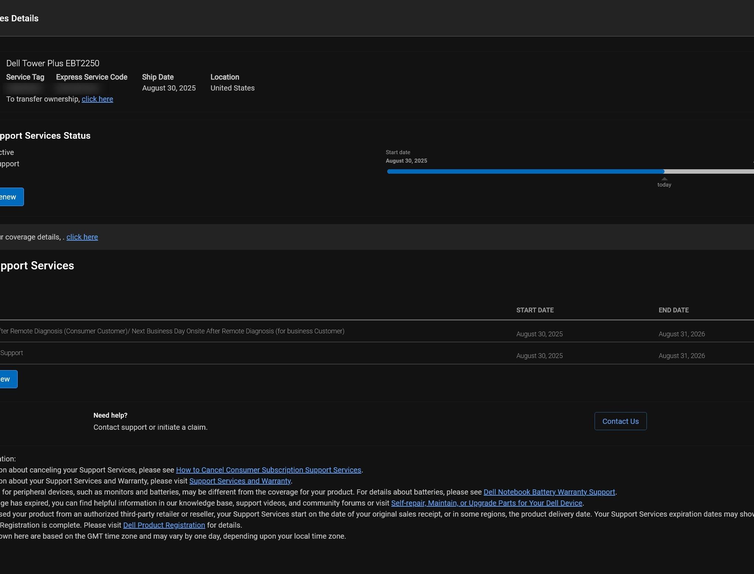Select end date in the Support row
The width and height of the screenshot is (754, 574).
(x=681, y=356)
